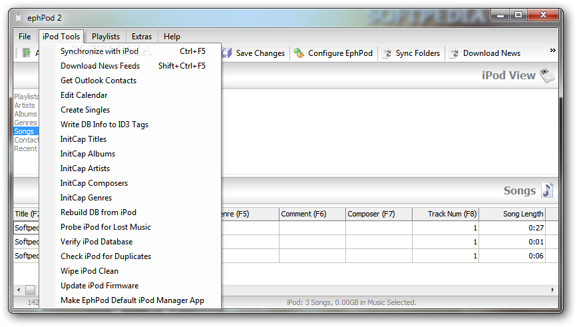
Task: Choose Create Singles
Action: (130, 110)
